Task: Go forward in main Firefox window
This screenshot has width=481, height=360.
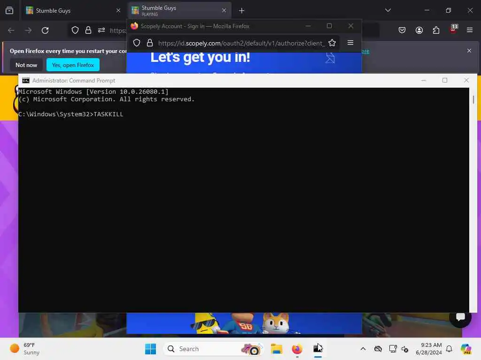Action: point(28,30)
